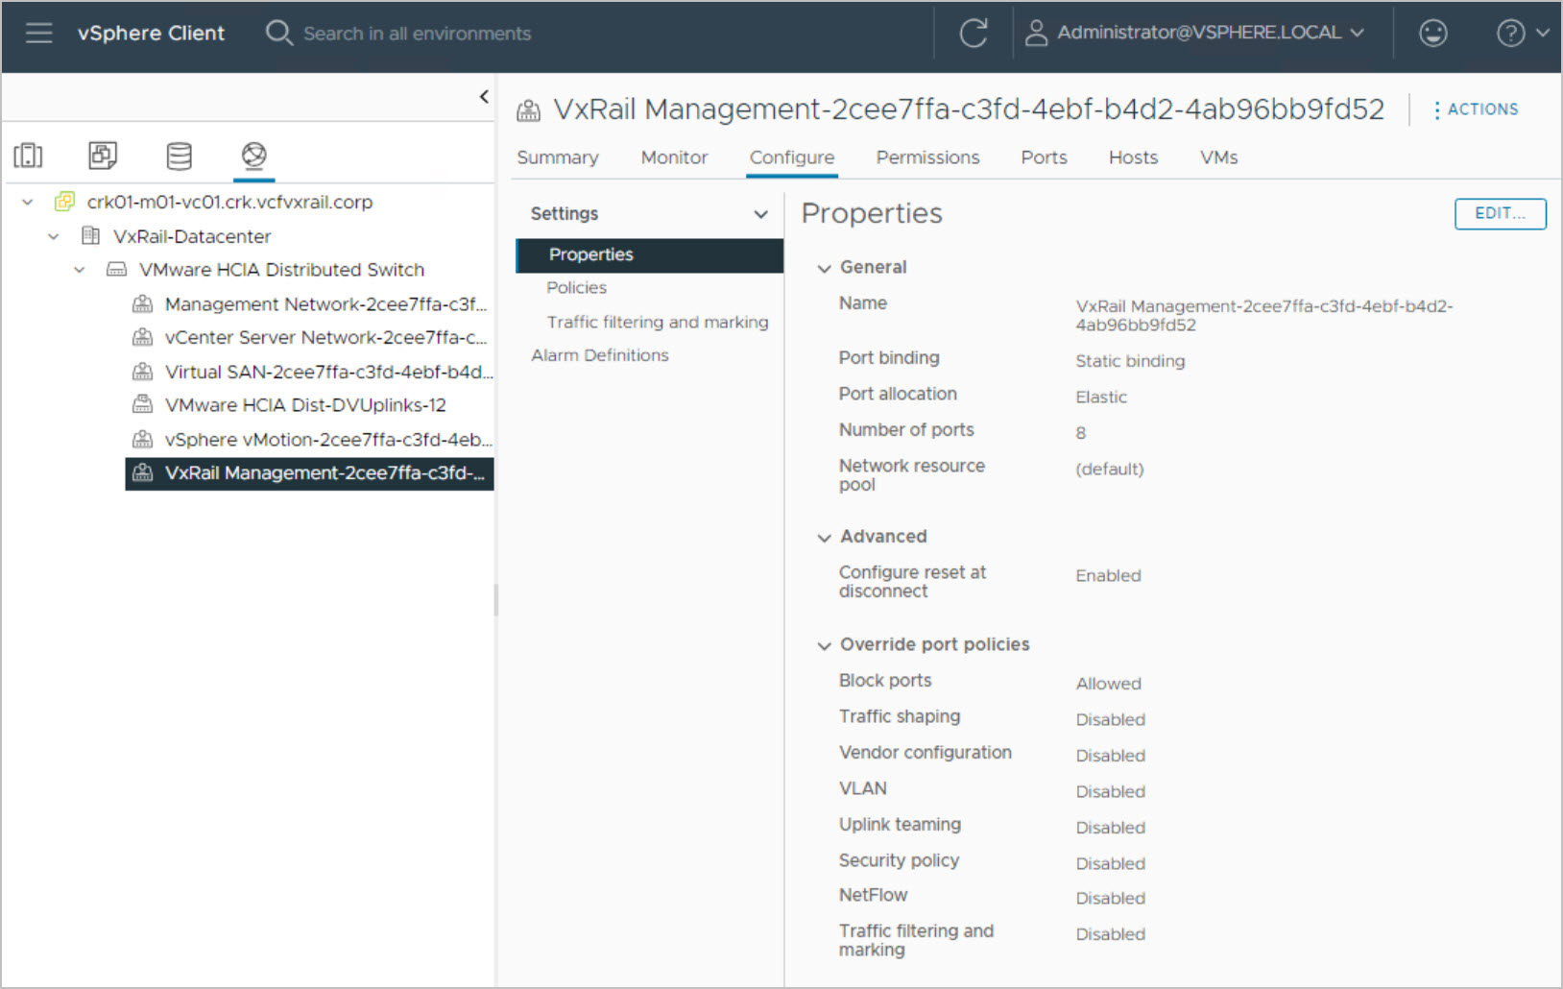Collapse the Override port policies section
1563x989 pixels.
click(824, 645)
